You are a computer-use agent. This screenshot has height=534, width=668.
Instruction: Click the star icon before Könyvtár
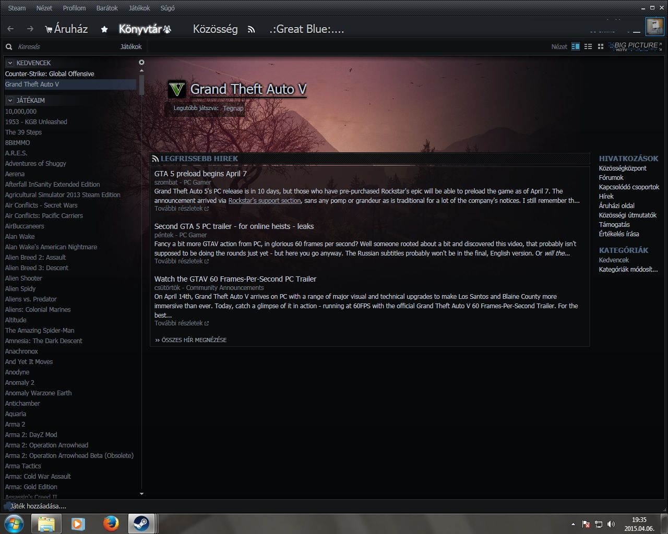104,30
